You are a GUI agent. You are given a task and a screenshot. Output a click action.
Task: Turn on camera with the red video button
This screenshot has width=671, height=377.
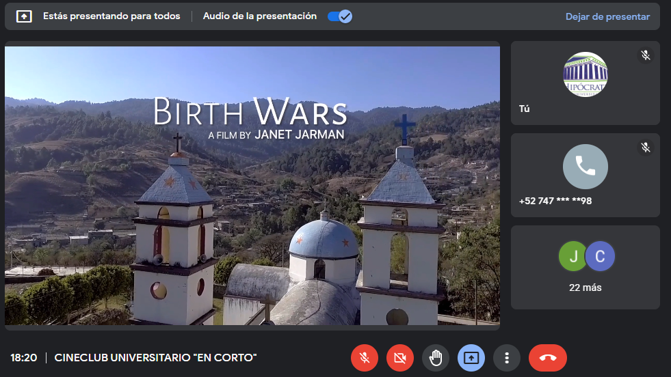[x=400, y=357]
